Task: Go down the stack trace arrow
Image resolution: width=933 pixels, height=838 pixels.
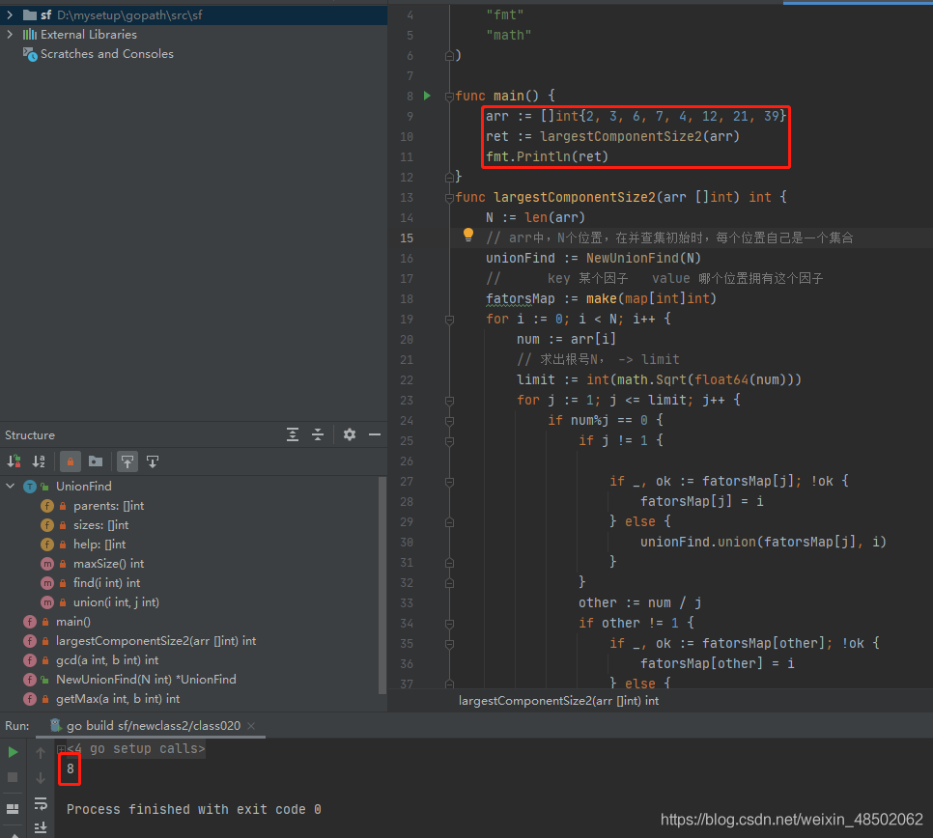Action: click(41, 778)
